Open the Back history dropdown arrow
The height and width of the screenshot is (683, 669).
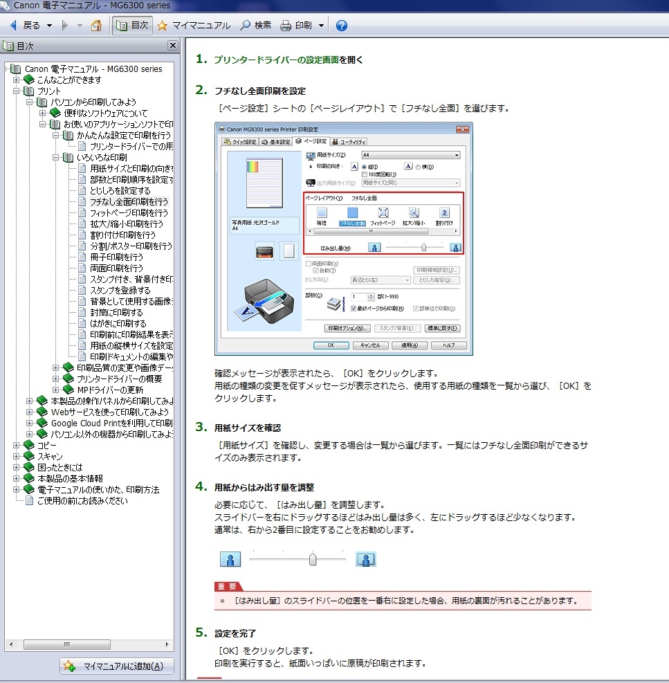pos(49,26)
